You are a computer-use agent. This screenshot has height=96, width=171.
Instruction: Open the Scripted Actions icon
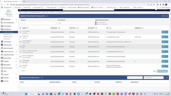tap(2, 55)
